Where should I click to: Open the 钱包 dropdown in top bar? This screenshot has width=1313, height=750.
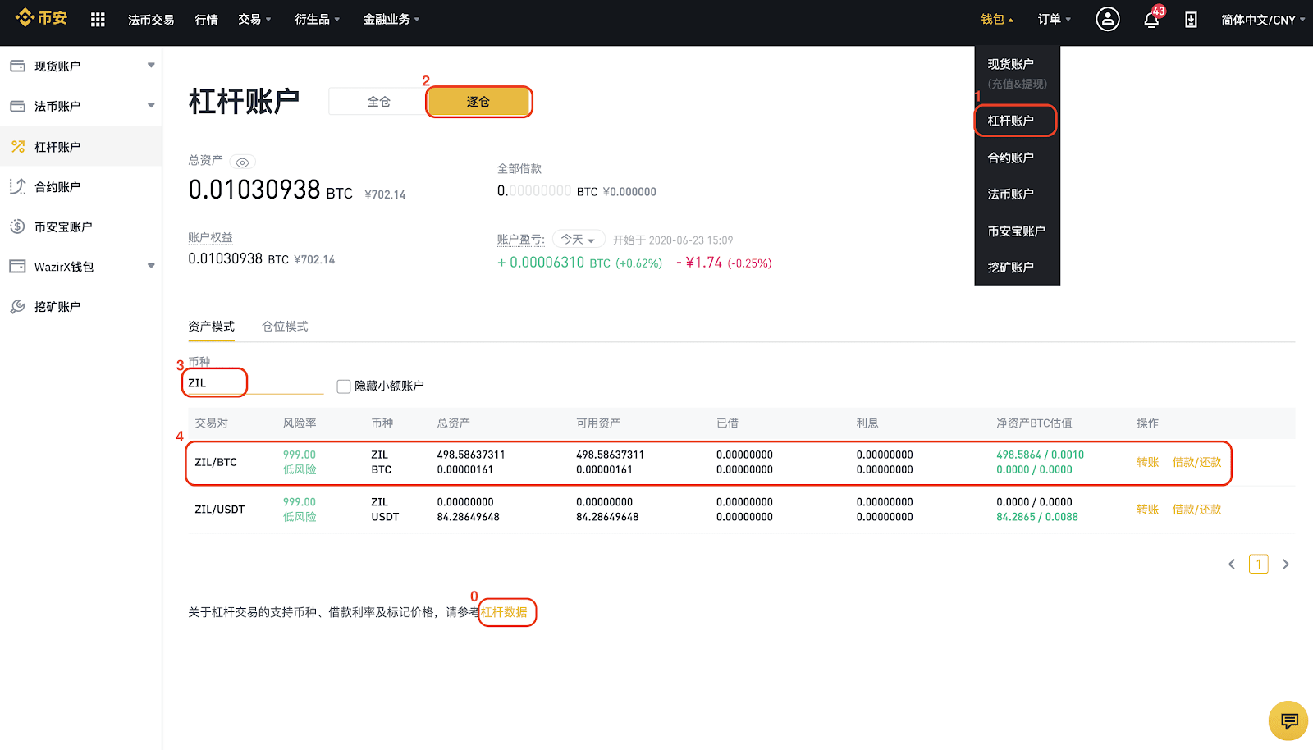pos(994,18)
